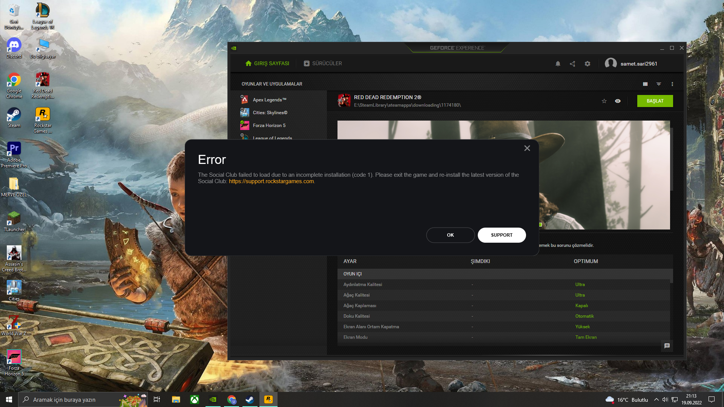The height and width of the screenshot is (407, 724).
Task: Toggle the eye visibility icon
Action: [618, 101]
